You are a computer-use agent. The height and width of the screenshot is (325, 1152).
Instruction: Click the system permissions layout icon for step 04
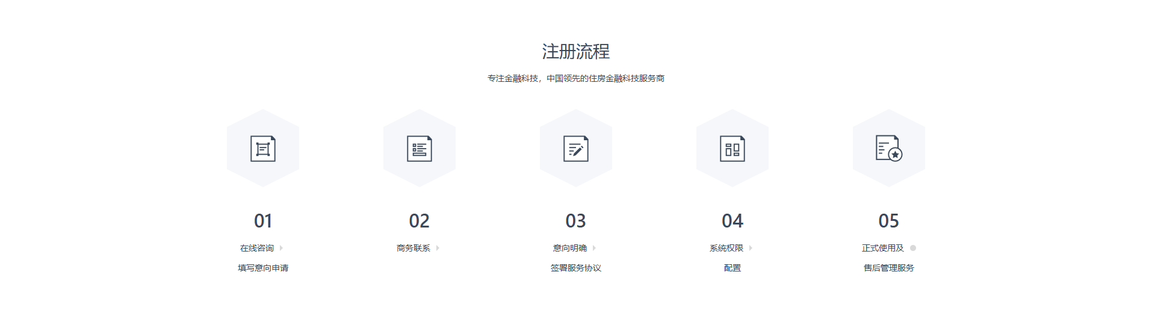[732, 149]
